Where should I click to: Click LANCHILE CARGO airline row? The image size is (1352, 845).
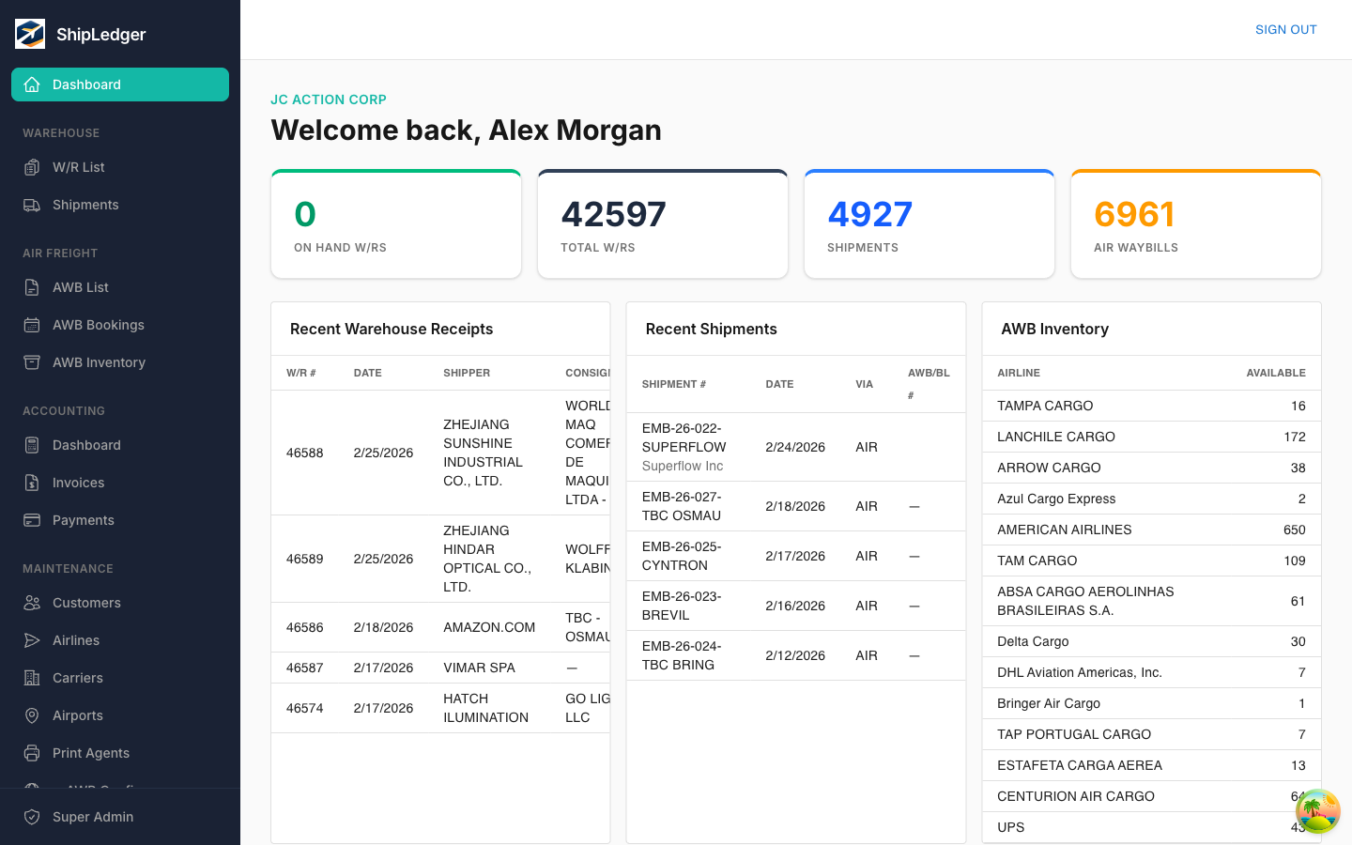(1151, 437)
